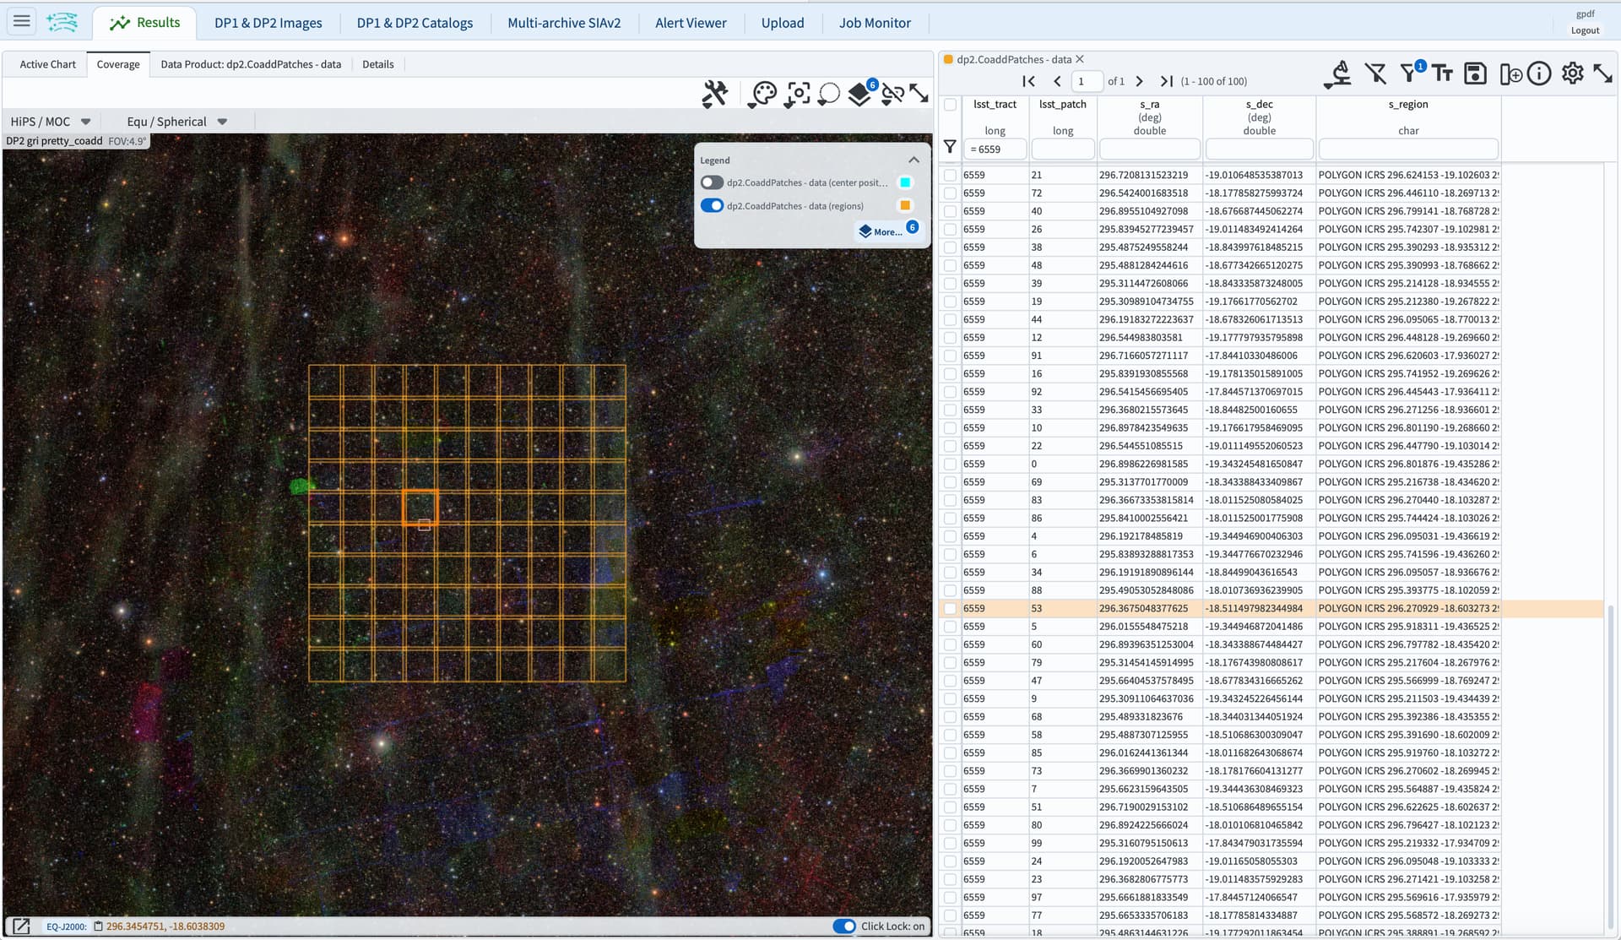The image size is (1621, 940).
Task: Switch to the Active Chart tab
Action: (47, 64)
